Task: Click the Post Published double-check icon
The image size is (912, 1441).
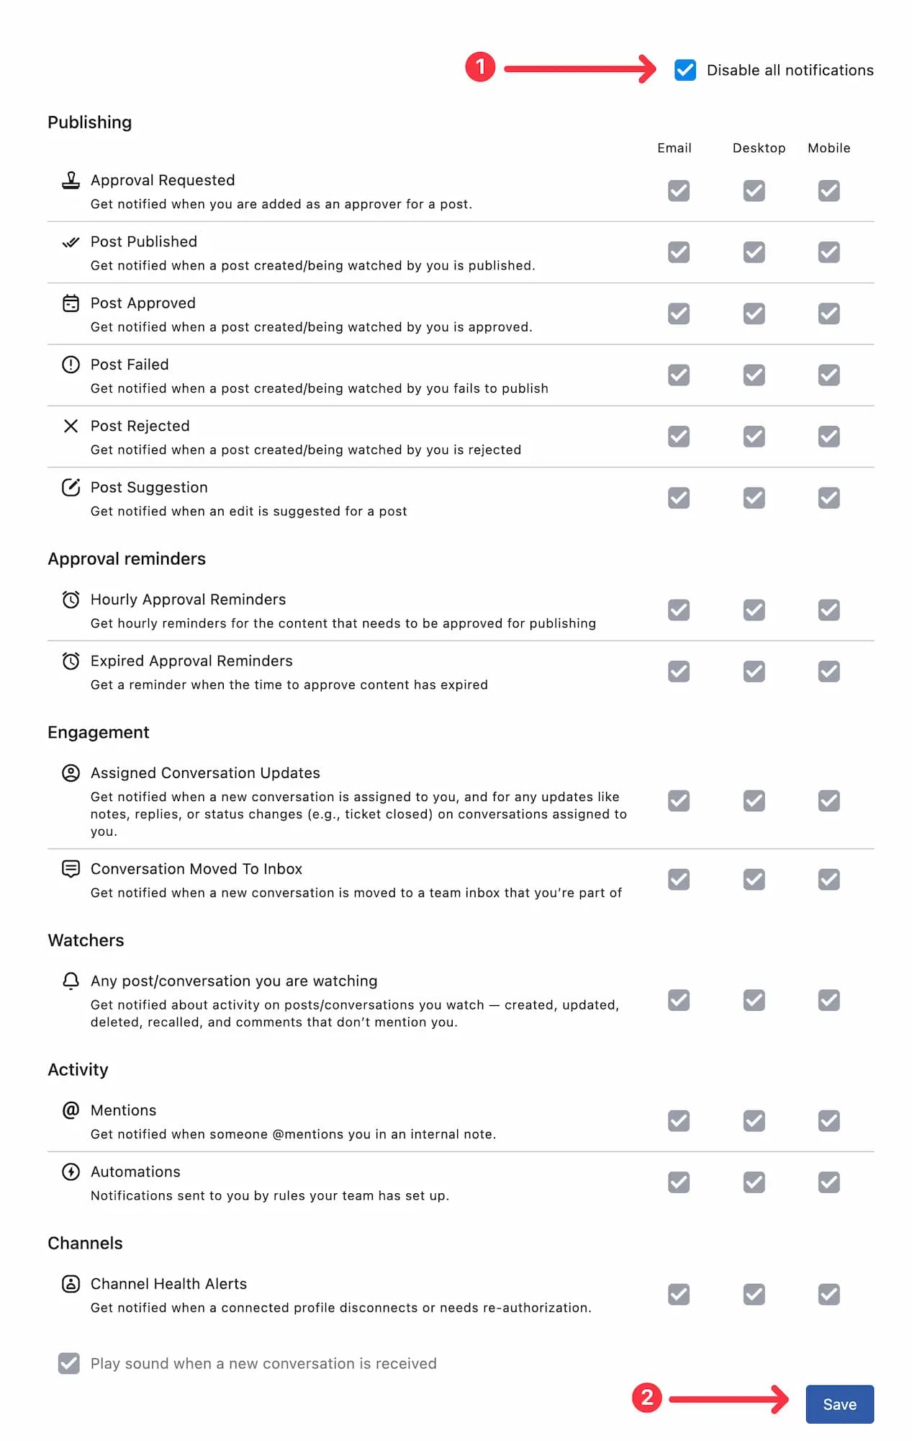Action: click(71, 242)
